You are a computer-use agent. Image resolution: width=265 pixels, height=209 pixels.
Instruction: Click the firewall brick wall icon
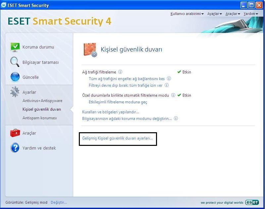[x=90, y=50]
